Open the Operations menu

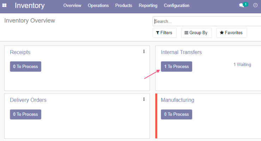pyautogui.click(x=98, y=6)
